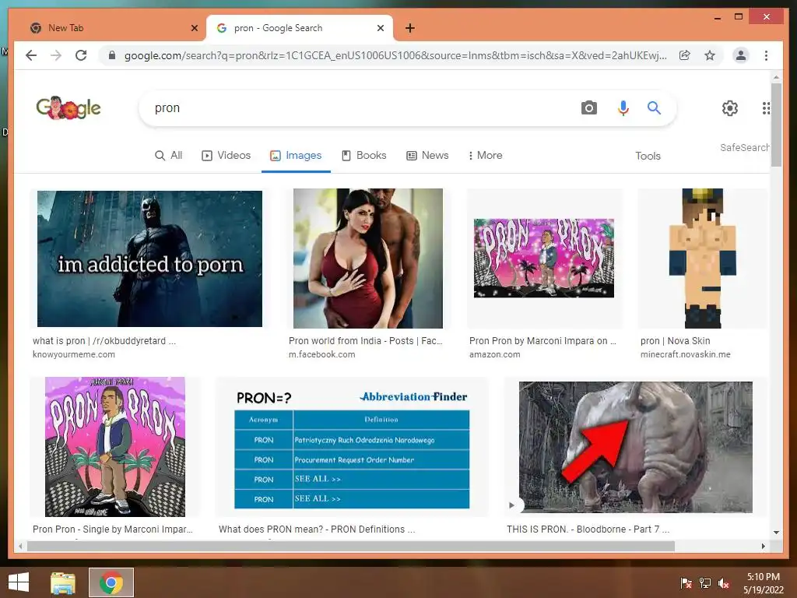Select the pron - Google Search tab

coord(300,28)
